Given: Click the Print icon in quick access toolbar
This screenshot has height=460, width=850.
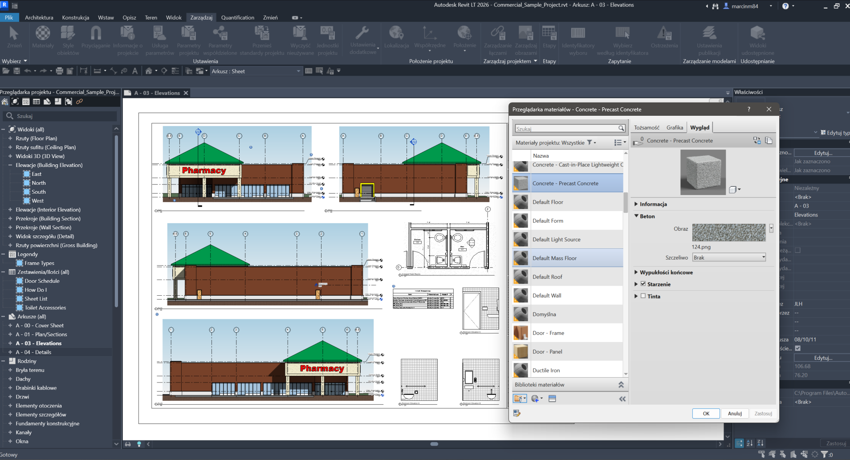Looking at the screenshot, I should point(59,71).
